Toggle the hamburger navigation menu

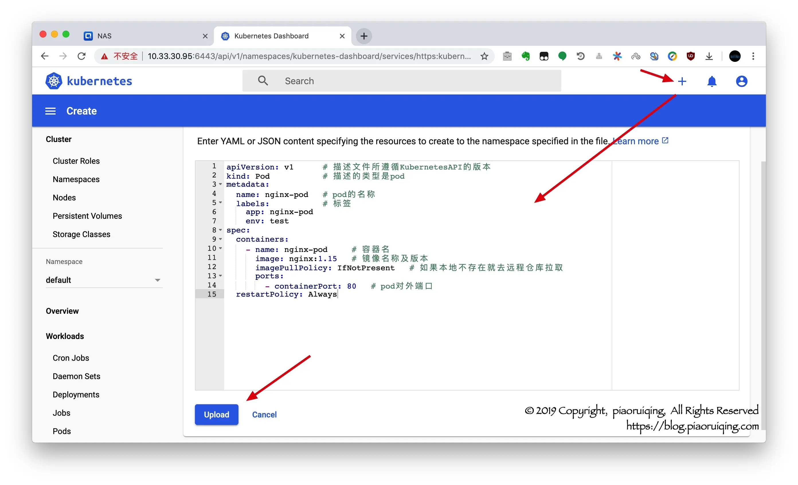coord(50,111)
